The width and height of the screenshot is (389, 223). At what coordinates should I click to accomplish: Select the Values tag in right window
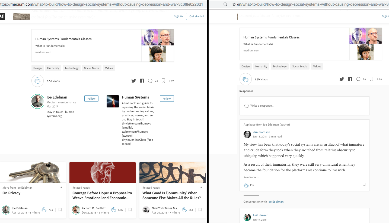(317, 67)
